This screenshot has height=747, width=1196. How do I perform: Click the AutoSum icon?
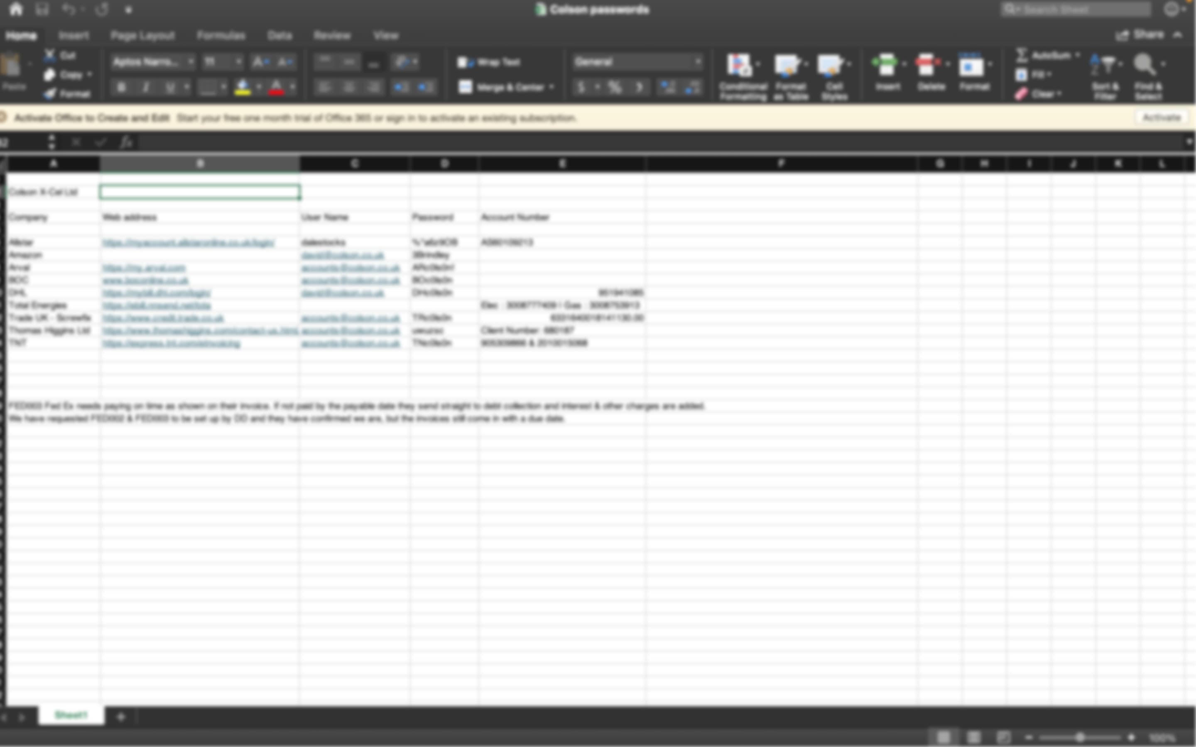click(x=1022, y=55)
